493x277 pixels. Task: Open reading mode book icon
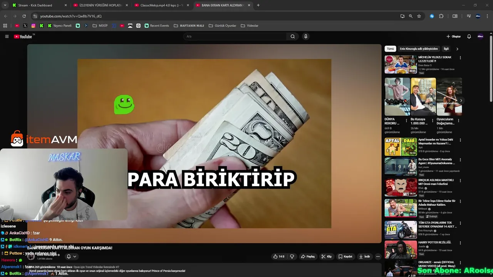click(x=455, y=16)
